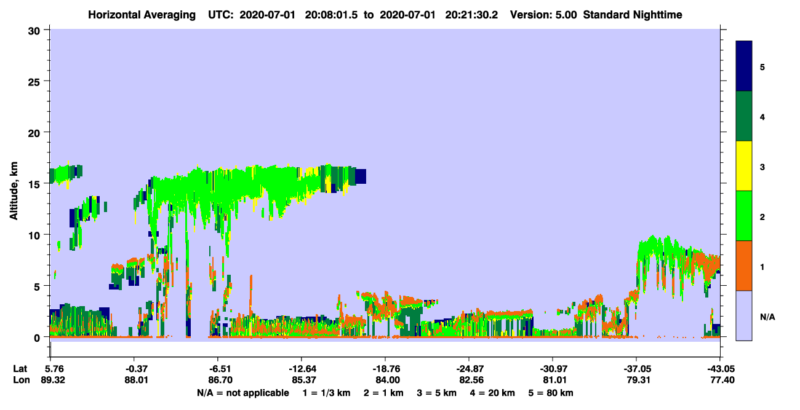This screenshot has height=410, width=800.
Task: Click the y-axis tick label 10
Action: click(36, 235)
